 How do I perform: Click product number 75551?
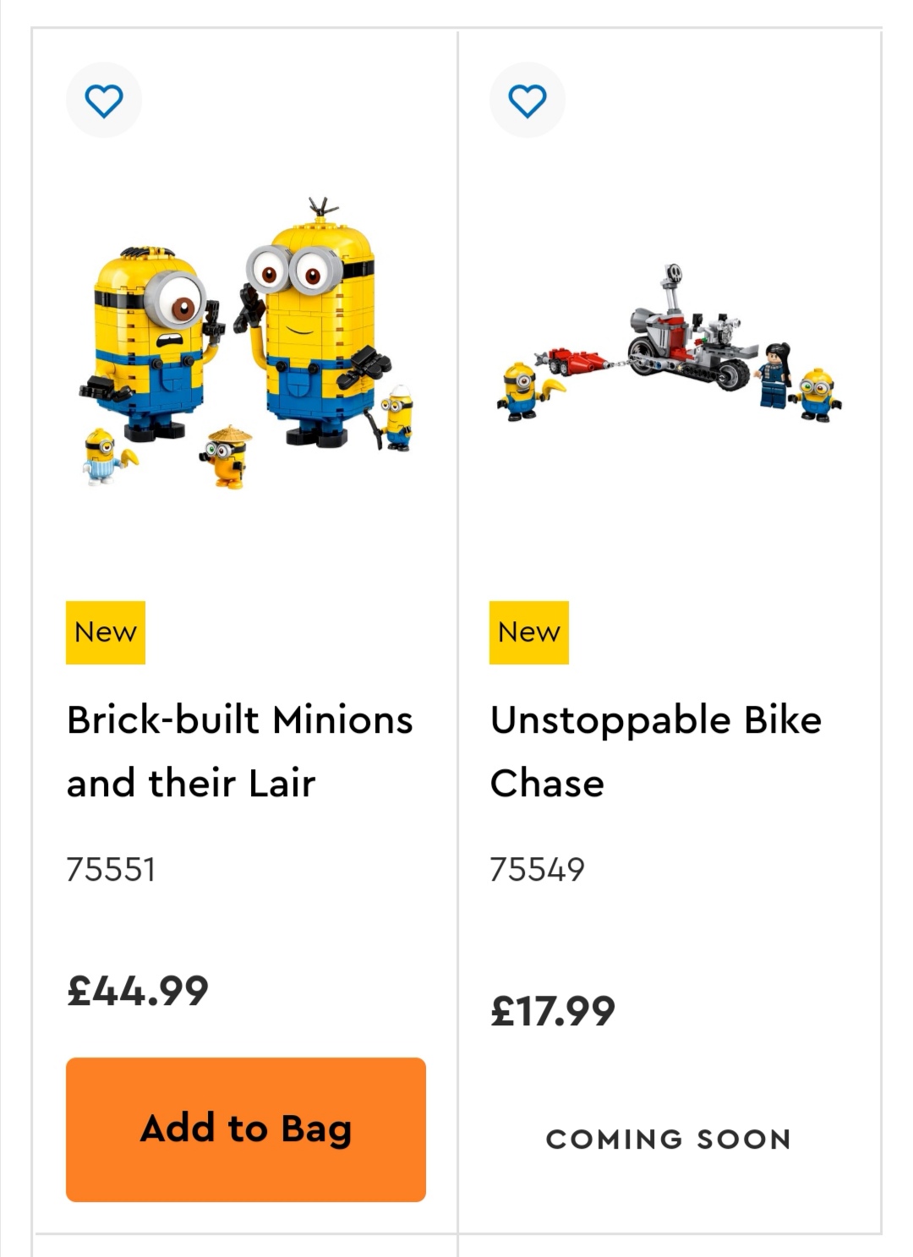click(111, 870)
